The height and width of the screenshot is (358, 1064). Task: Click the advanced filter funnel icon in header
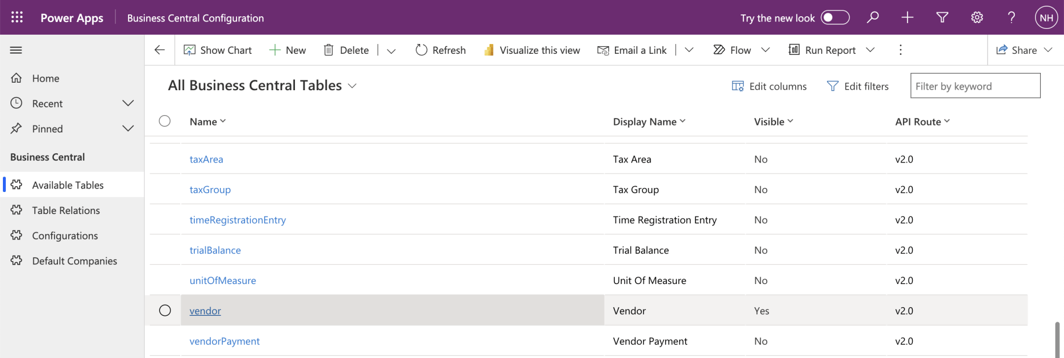click(942, 17)
